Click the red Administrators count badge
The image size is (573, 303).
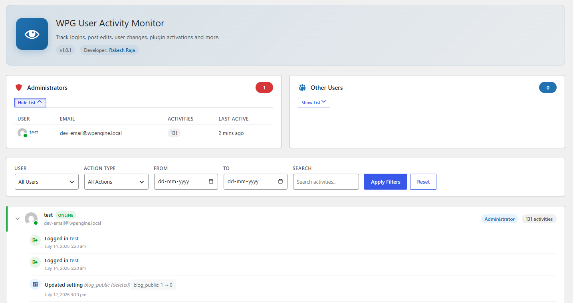(264, 87)
